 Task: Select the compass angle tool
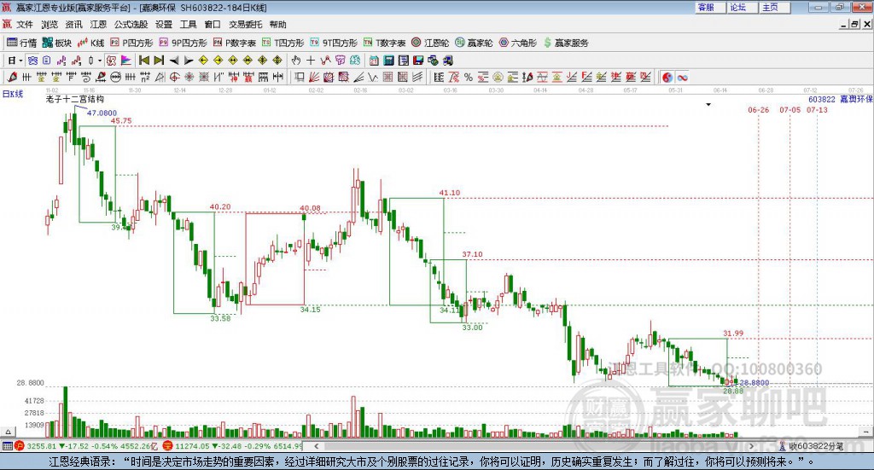pyautogui.click(x=160, y=77)
